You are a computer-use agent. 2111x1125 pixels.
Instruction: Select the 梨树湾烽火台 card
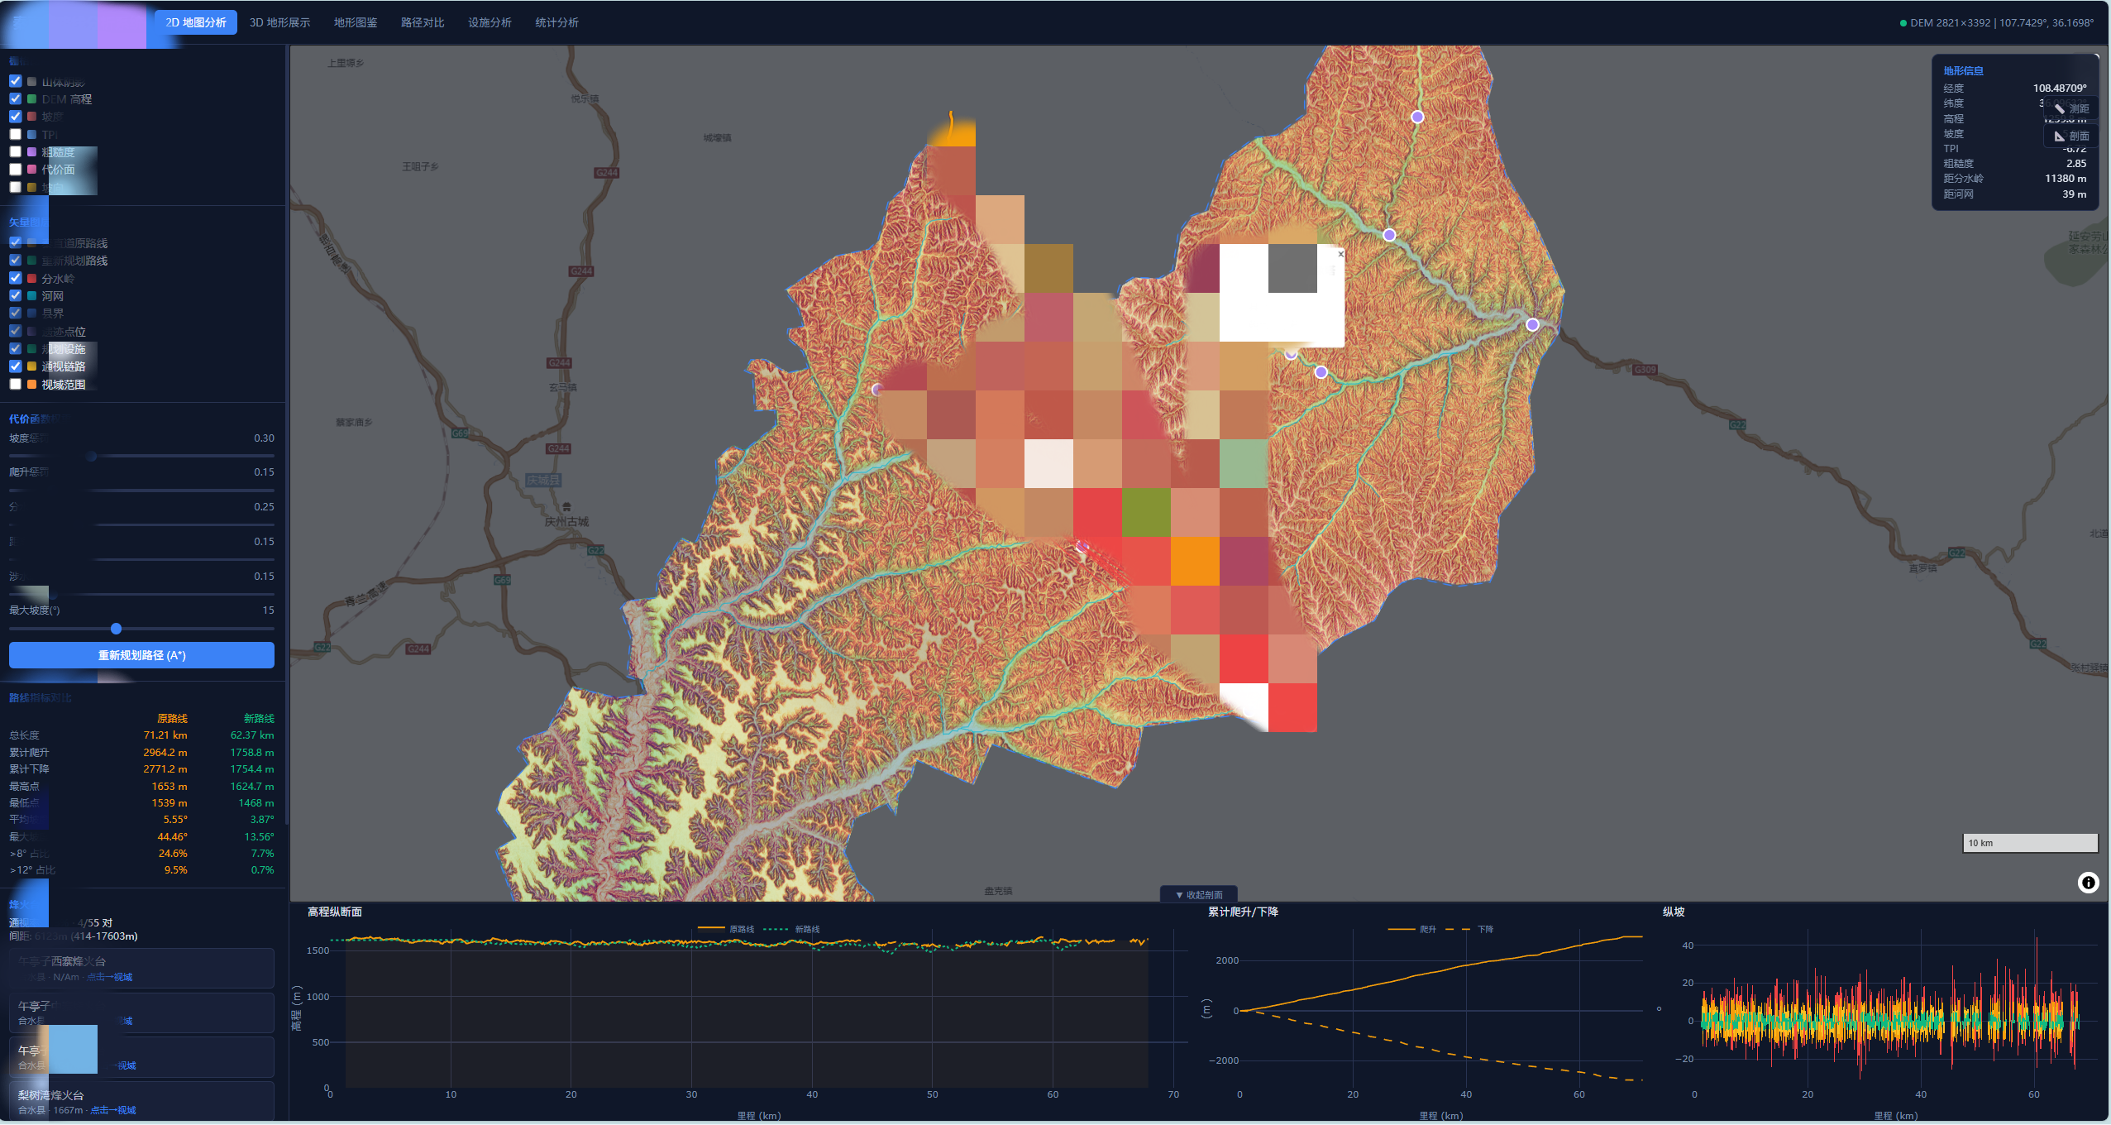click(x=141, y=1102)
